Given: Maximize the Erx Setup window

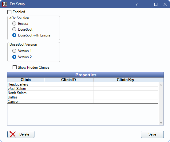Looking at the screenshot, I should 156,4.
